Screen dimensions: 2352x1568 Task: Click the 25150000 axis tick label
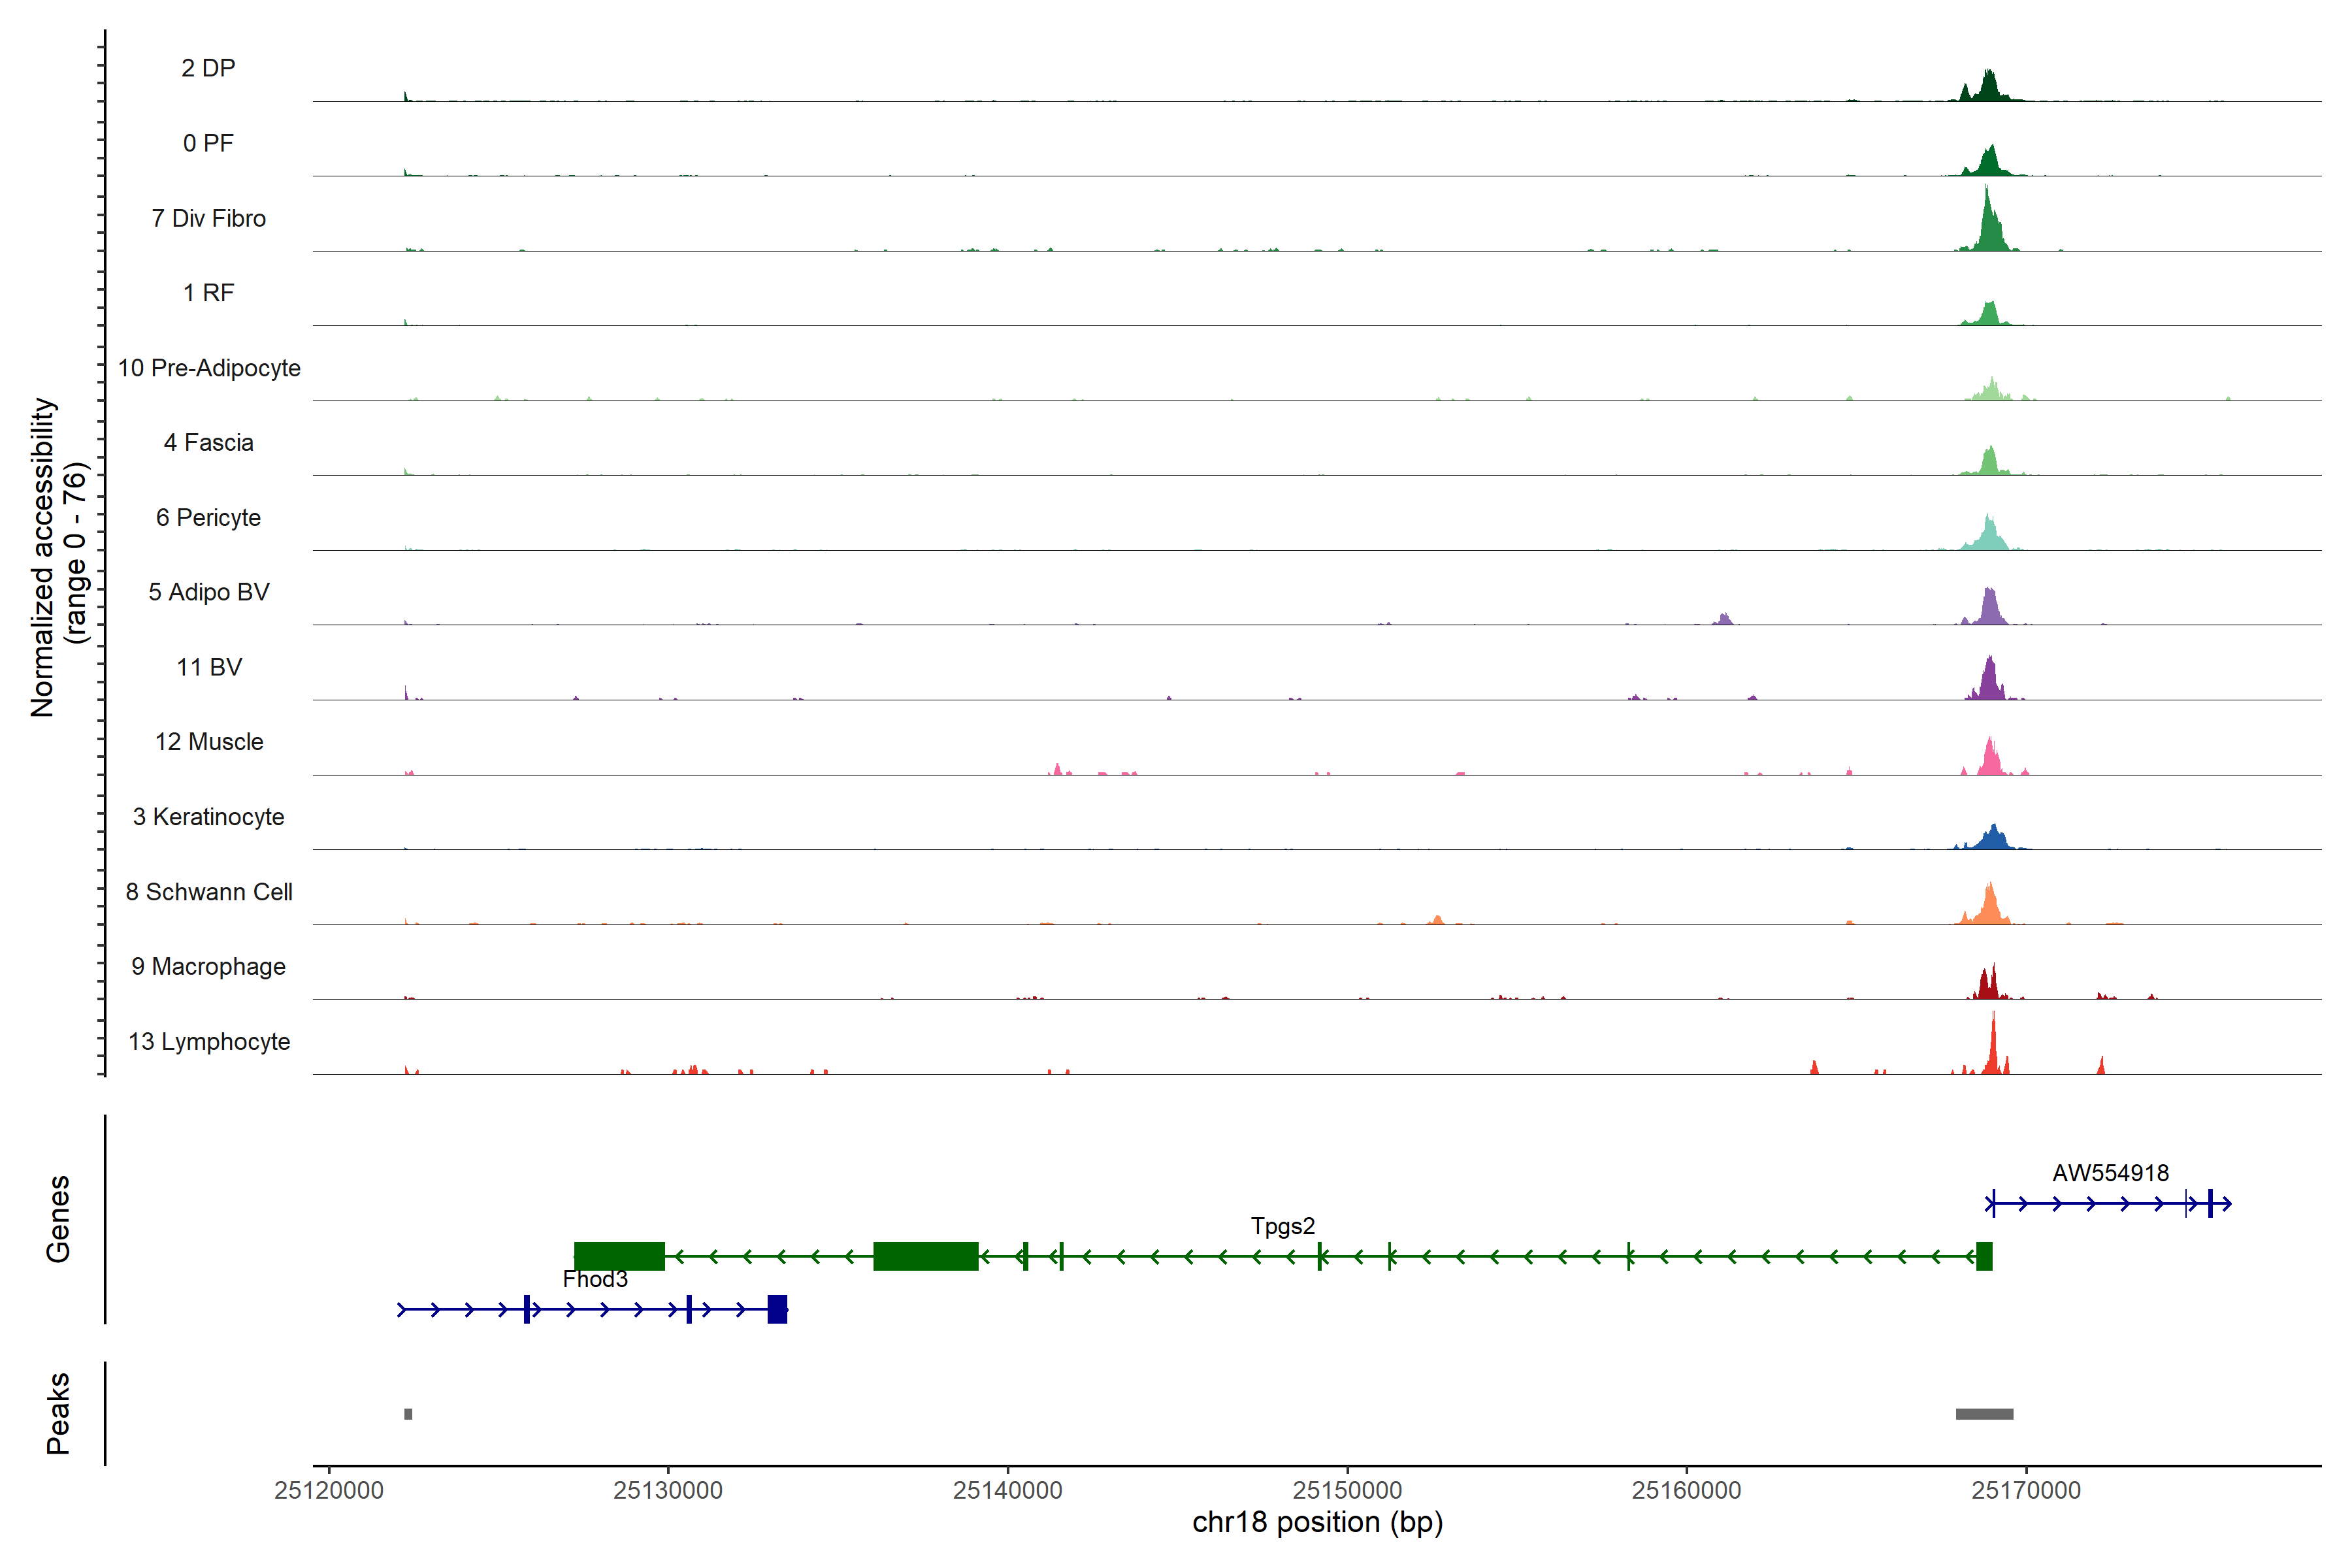tap(1347, 1490)
